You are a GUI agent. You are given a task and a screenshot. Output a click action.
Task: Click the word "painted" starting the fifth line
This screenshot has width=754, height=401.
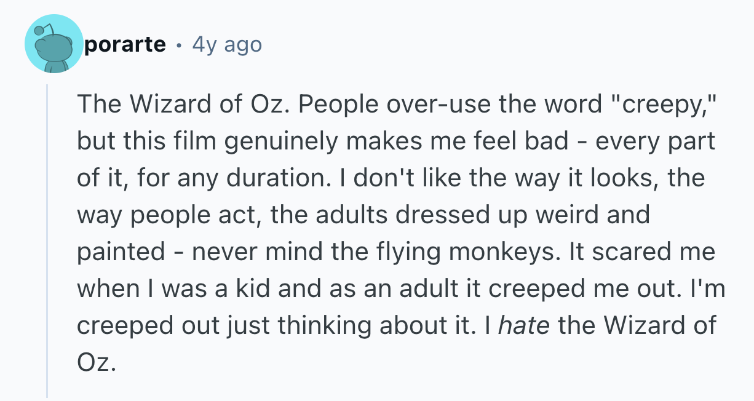click(121, 252)
